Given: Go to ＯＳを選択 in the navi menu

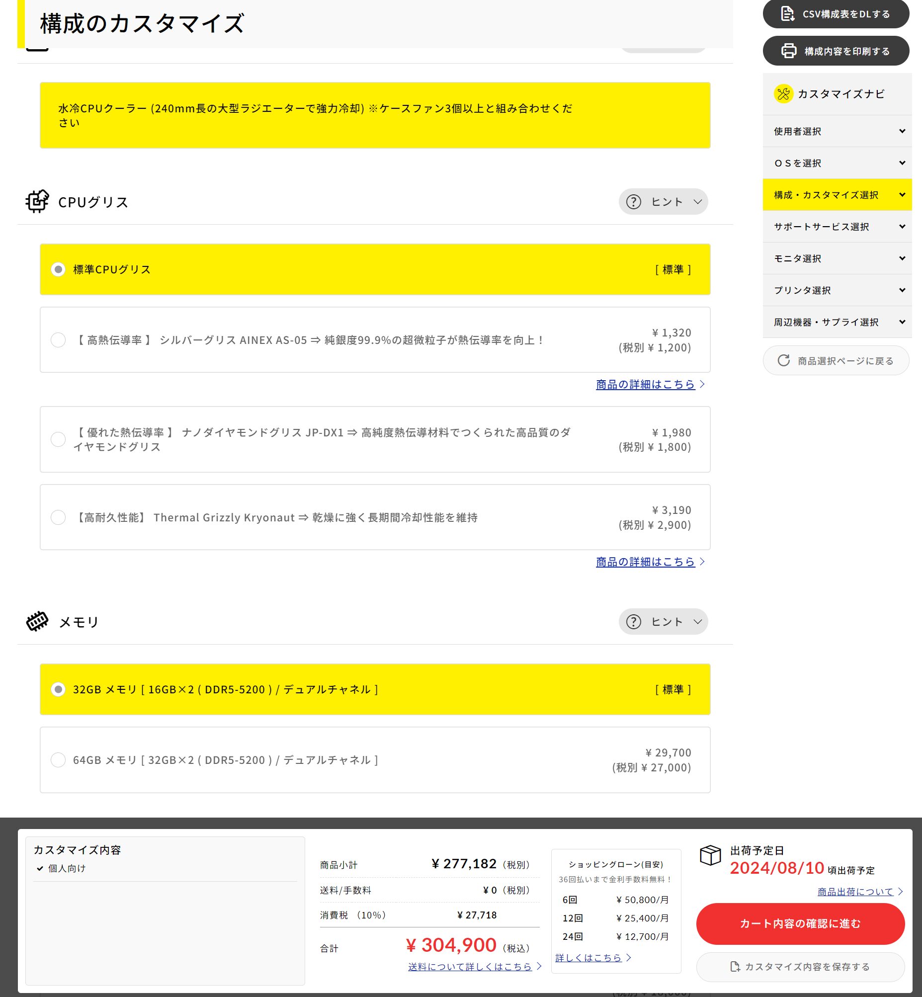Looking at the screenshot, I should [x=837, y=163].
